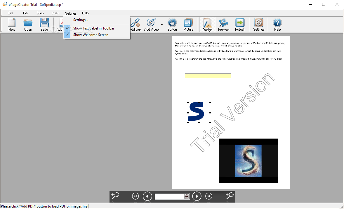Screen dimensions: 344x209
Task: Jump to last page with fast-forward button
Action: [x=209, y=196]
